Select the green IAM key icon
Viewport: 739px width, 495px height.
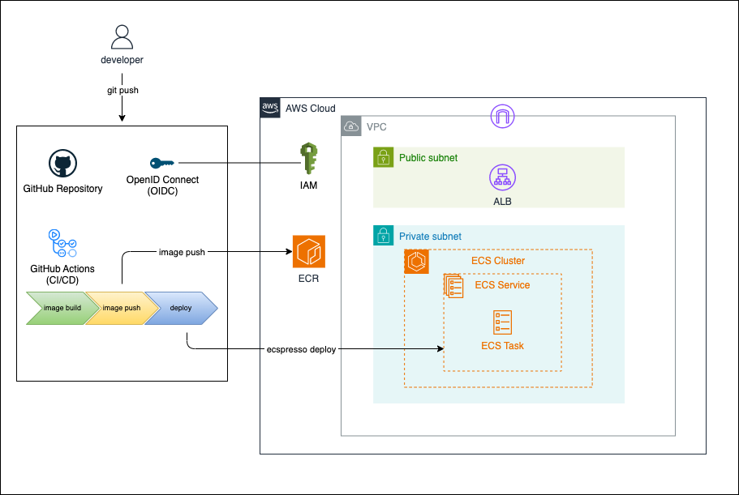click(x=307, y=159)
